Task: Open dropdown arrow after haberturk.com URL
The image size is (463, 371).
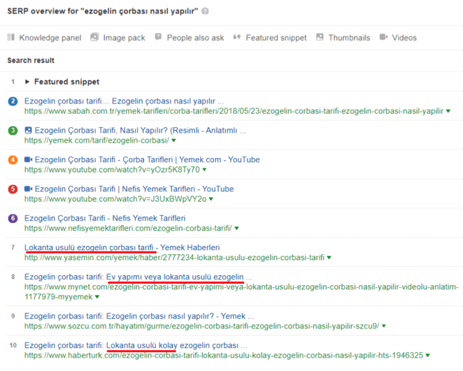Action: pyautogui.click(x=427, y=356)
